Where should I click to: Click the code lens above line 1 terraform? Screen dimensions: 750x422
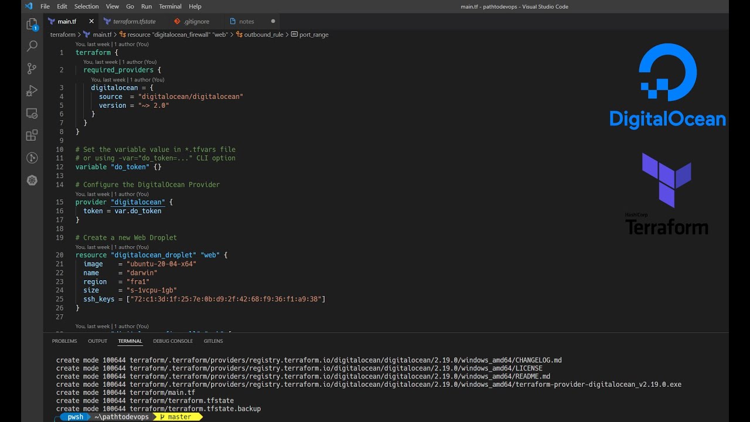112,44
